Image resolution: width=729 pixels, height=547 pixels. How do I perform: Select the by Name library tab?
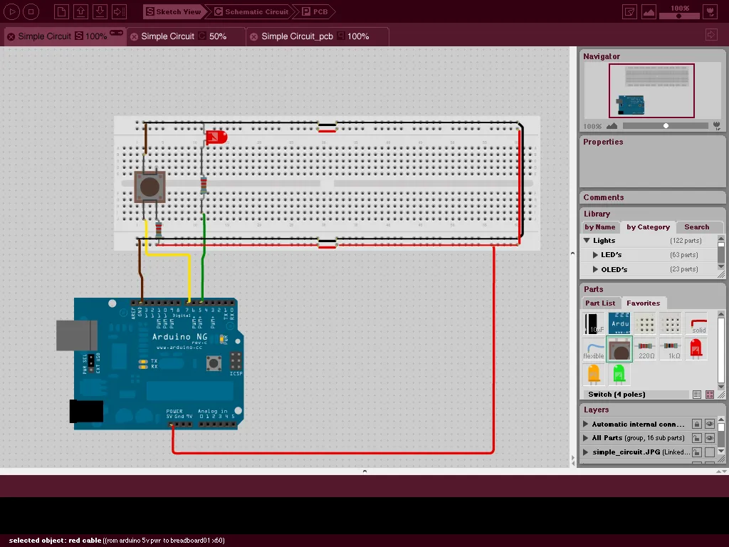(599, 227)
